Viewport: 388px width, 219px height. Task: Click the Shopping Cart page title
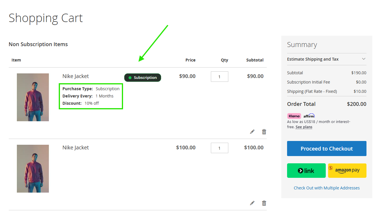click(x=46, y=18)
